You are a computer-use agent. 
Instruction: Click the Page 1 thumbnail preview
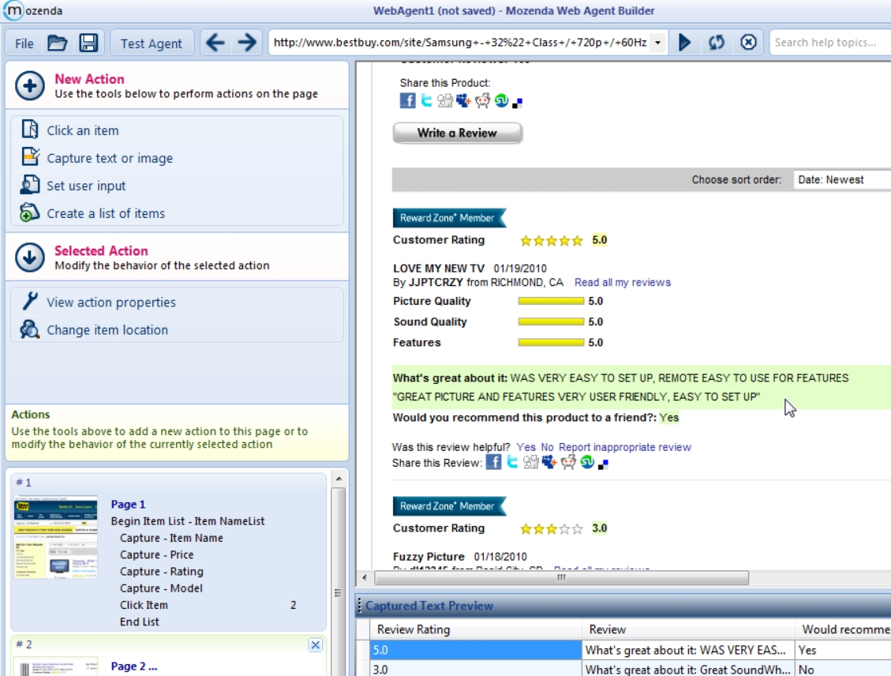tap(56, 537)
